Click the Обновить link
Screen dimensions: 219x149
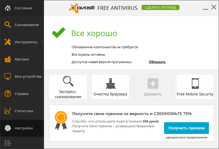tap(157, 62)
